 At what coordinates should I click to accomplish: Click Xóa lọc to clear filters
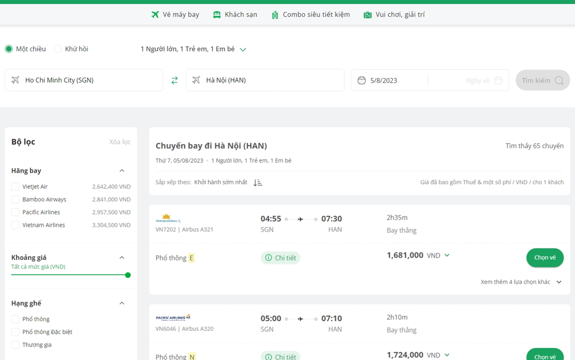click(120, 142)
